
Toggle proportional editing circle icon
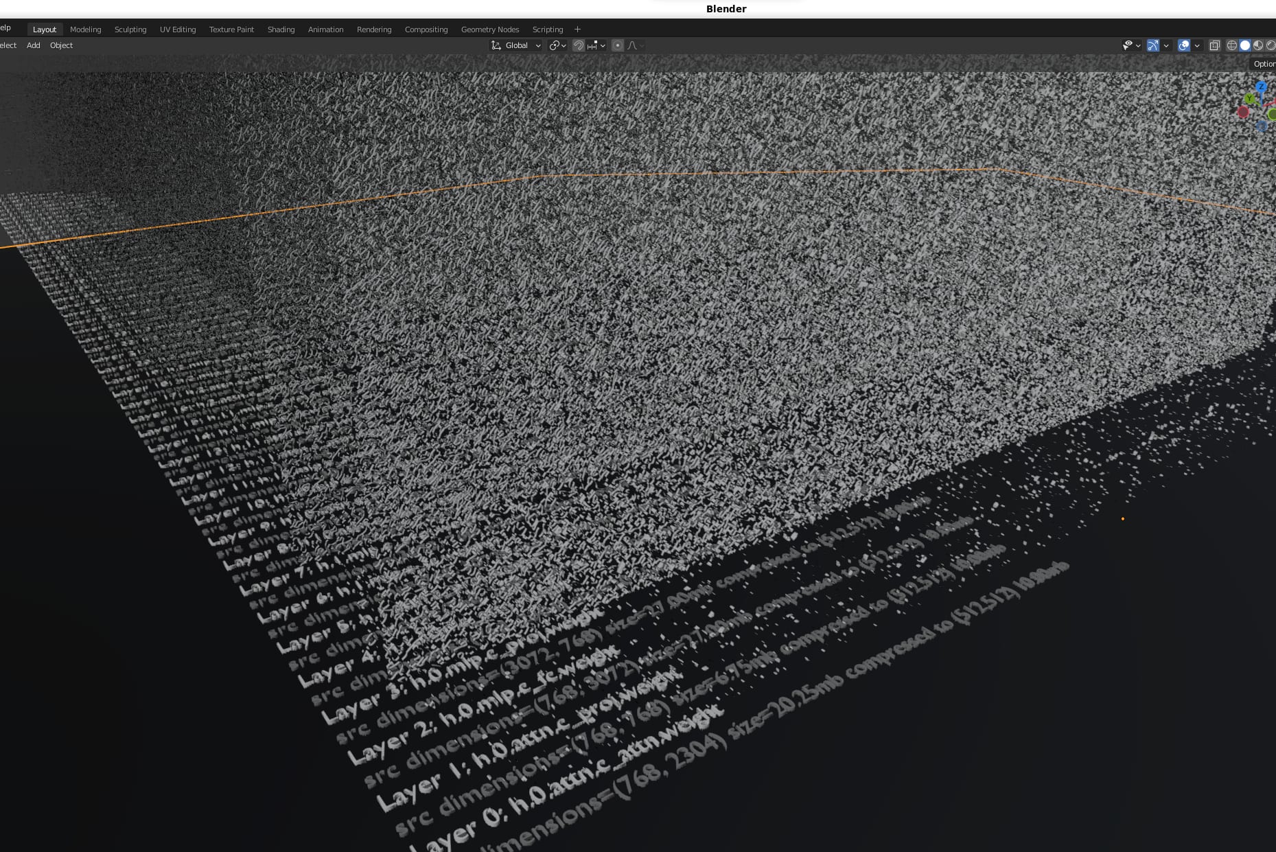tap(618, 45)
